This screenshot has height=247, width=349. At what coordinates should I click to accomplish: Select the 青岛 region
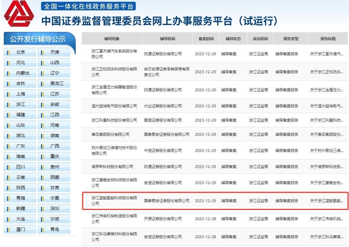[54, 229]
